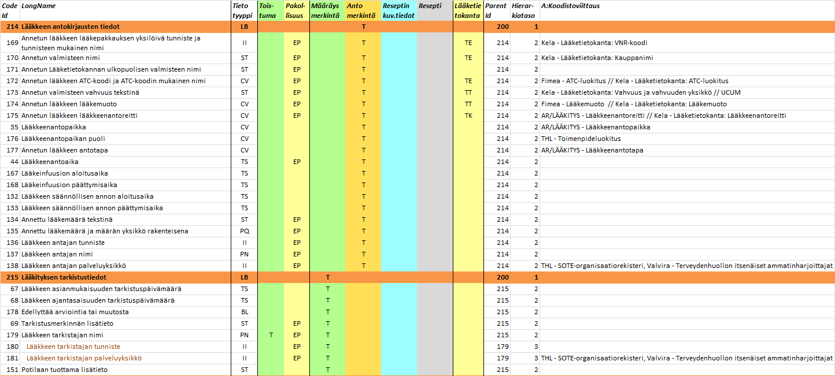Viewport: 835px width, 376px height.
Task: Click 'Lääkkeen ajantasaisuuden tarkistuspäivämäärä' cell
Action: (125, 300)
